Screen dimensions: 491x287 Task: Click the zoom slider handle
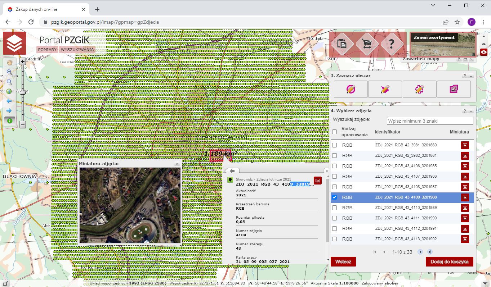tap(22, 92)
